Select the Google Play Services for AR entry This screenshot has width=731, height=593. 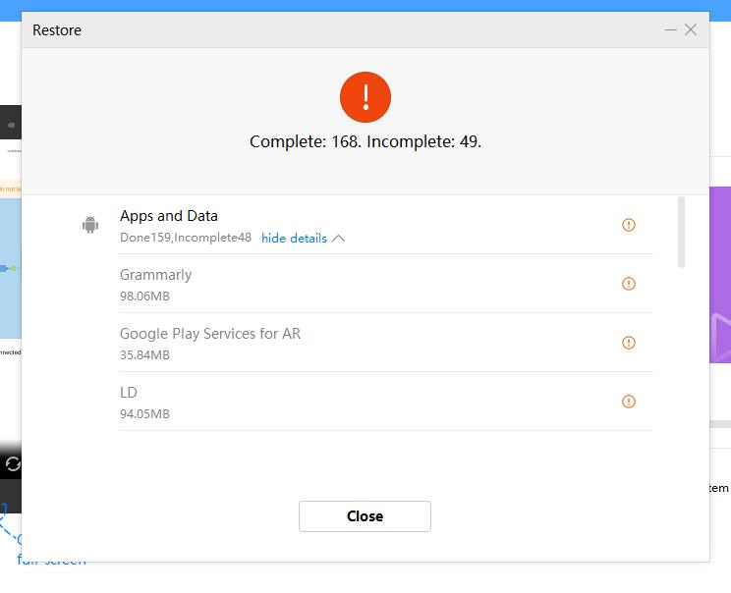coord(210,334)
